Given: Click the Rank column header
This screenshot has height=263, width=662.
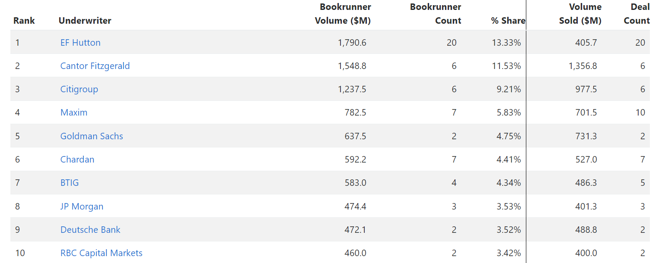Looking at the screenshot, I should 24,21.
